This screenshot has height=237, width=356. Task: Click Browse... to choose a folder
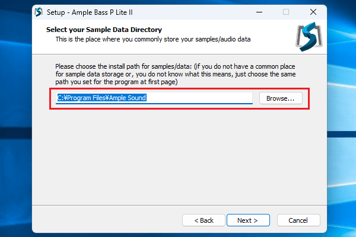tap(280, 98)
